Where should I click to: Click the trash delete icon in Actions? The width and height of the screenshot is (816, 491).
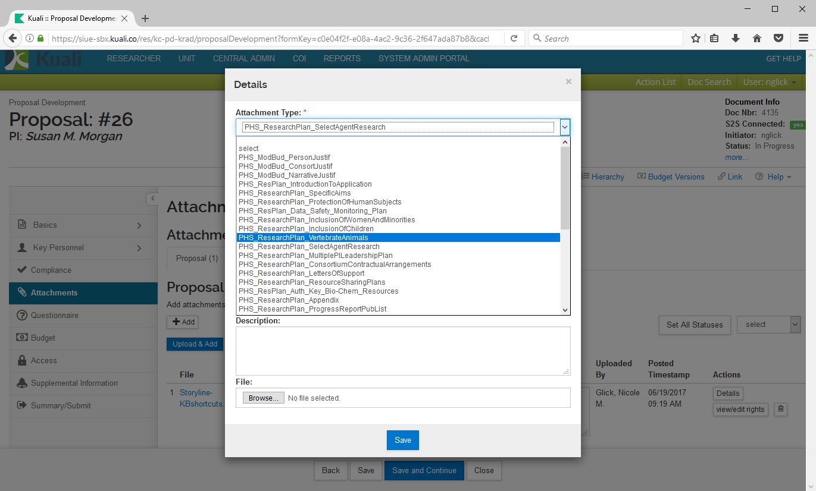[781, 409]
